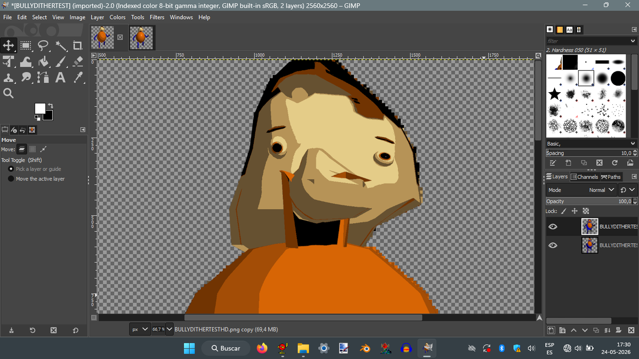
Task: Open the layer mode group switcher dropdown
Action: [x=628, y=190]
